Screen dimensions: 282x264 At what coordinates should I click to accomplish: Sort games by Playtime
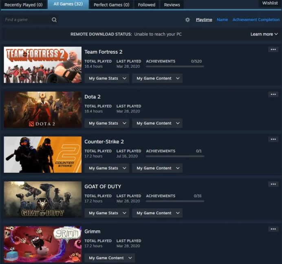(x=204, y=20)
